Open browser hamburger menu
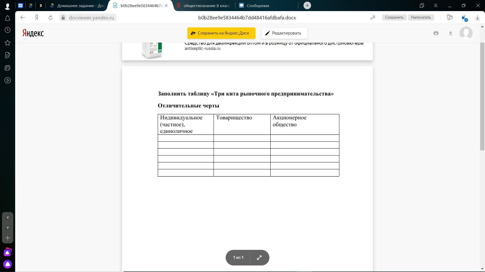The height and width of the screenshot is (272, 485). (x=435, y=6)
